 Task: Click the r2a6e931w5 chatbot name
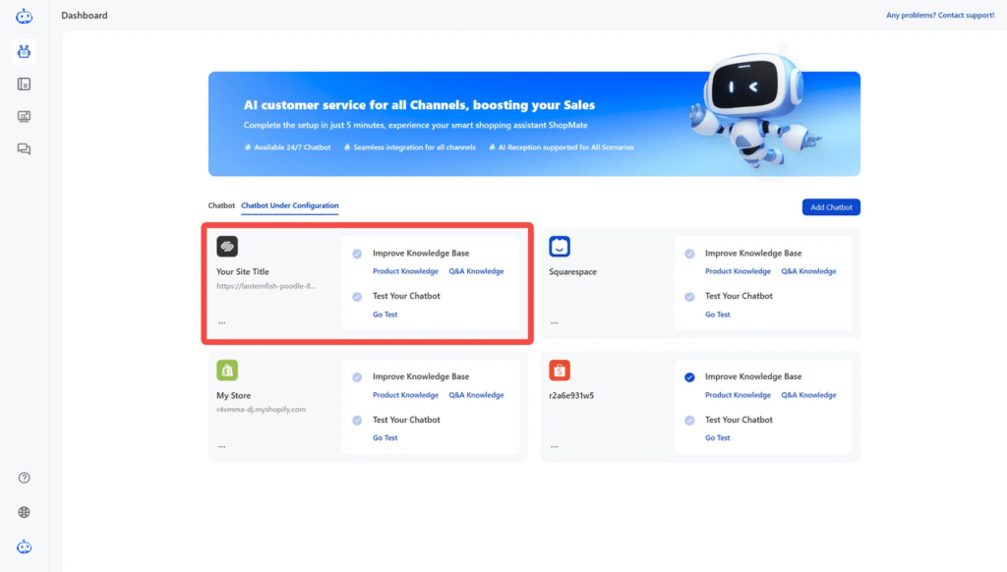point(571,395)
